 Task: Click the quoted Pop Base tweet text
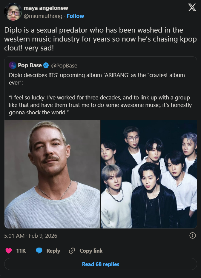point(100,94)
